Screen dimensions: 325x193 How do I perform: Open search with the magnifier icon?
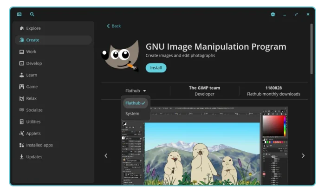coord(32,14)
